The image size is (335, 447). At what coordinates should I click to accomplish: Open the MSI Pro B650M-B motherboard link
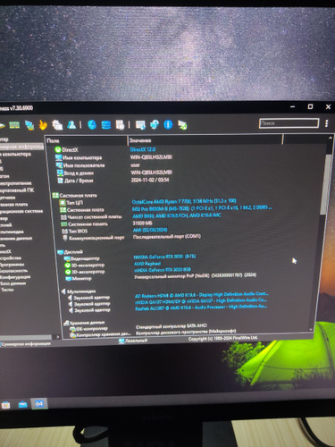click(x=202, y=208)
